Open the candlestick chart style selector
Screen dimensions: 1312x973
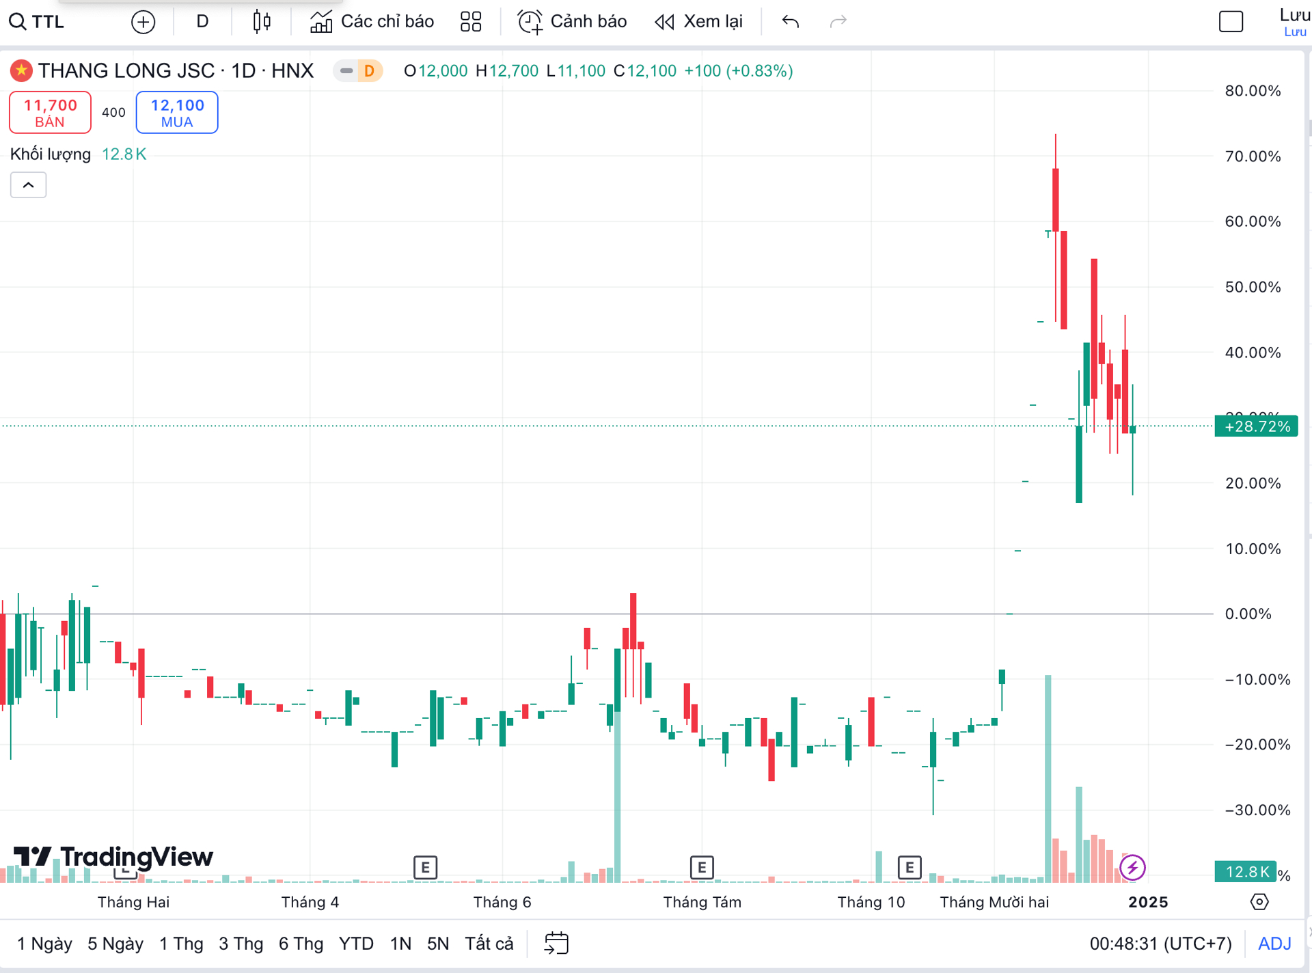click(x=262, y=22)
